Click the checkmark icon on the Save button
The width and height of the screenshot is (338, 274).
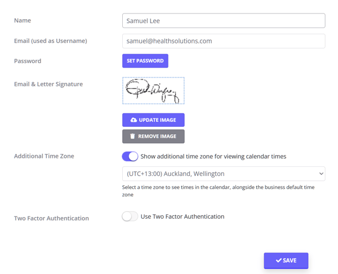(x=279, y=260)
